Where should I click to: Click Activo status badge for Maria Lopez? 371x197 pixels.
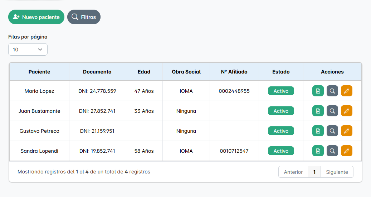281,91
